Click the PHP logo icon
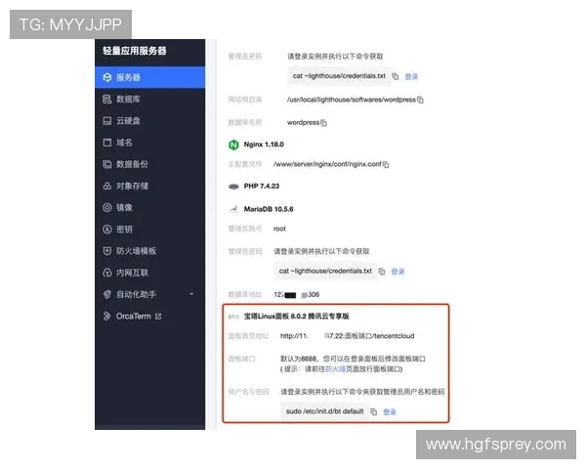The image size is (586, 469). click(233, 187)
